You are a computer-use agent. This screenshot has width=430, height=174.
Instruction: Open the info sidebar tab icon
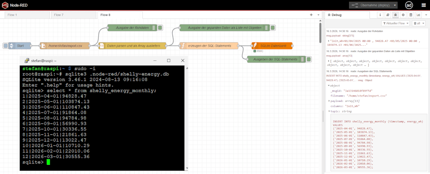[380, 15]
